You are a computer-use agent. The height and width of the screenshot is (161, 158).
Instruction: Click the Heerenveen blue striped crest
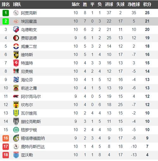16,80
